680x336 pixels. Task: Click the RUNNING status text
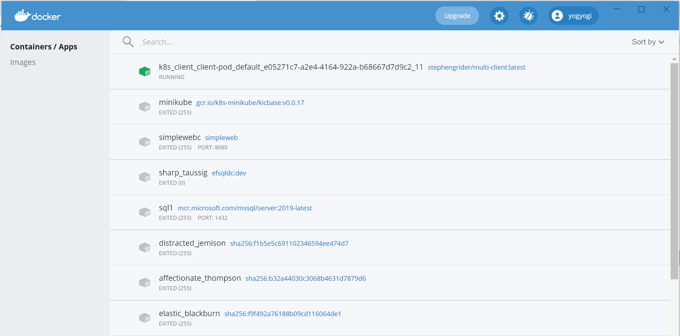[172, 77]
